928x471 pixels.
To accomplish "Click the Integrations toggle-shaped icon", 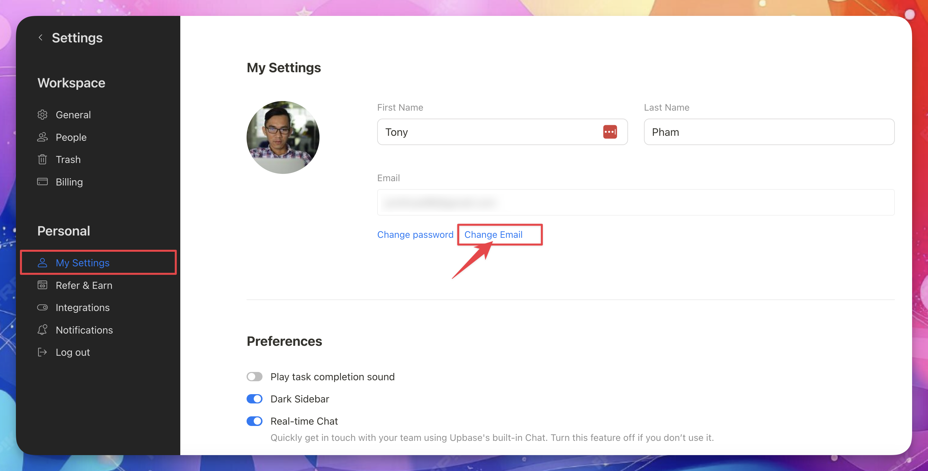I will click(x=42, y=307).
